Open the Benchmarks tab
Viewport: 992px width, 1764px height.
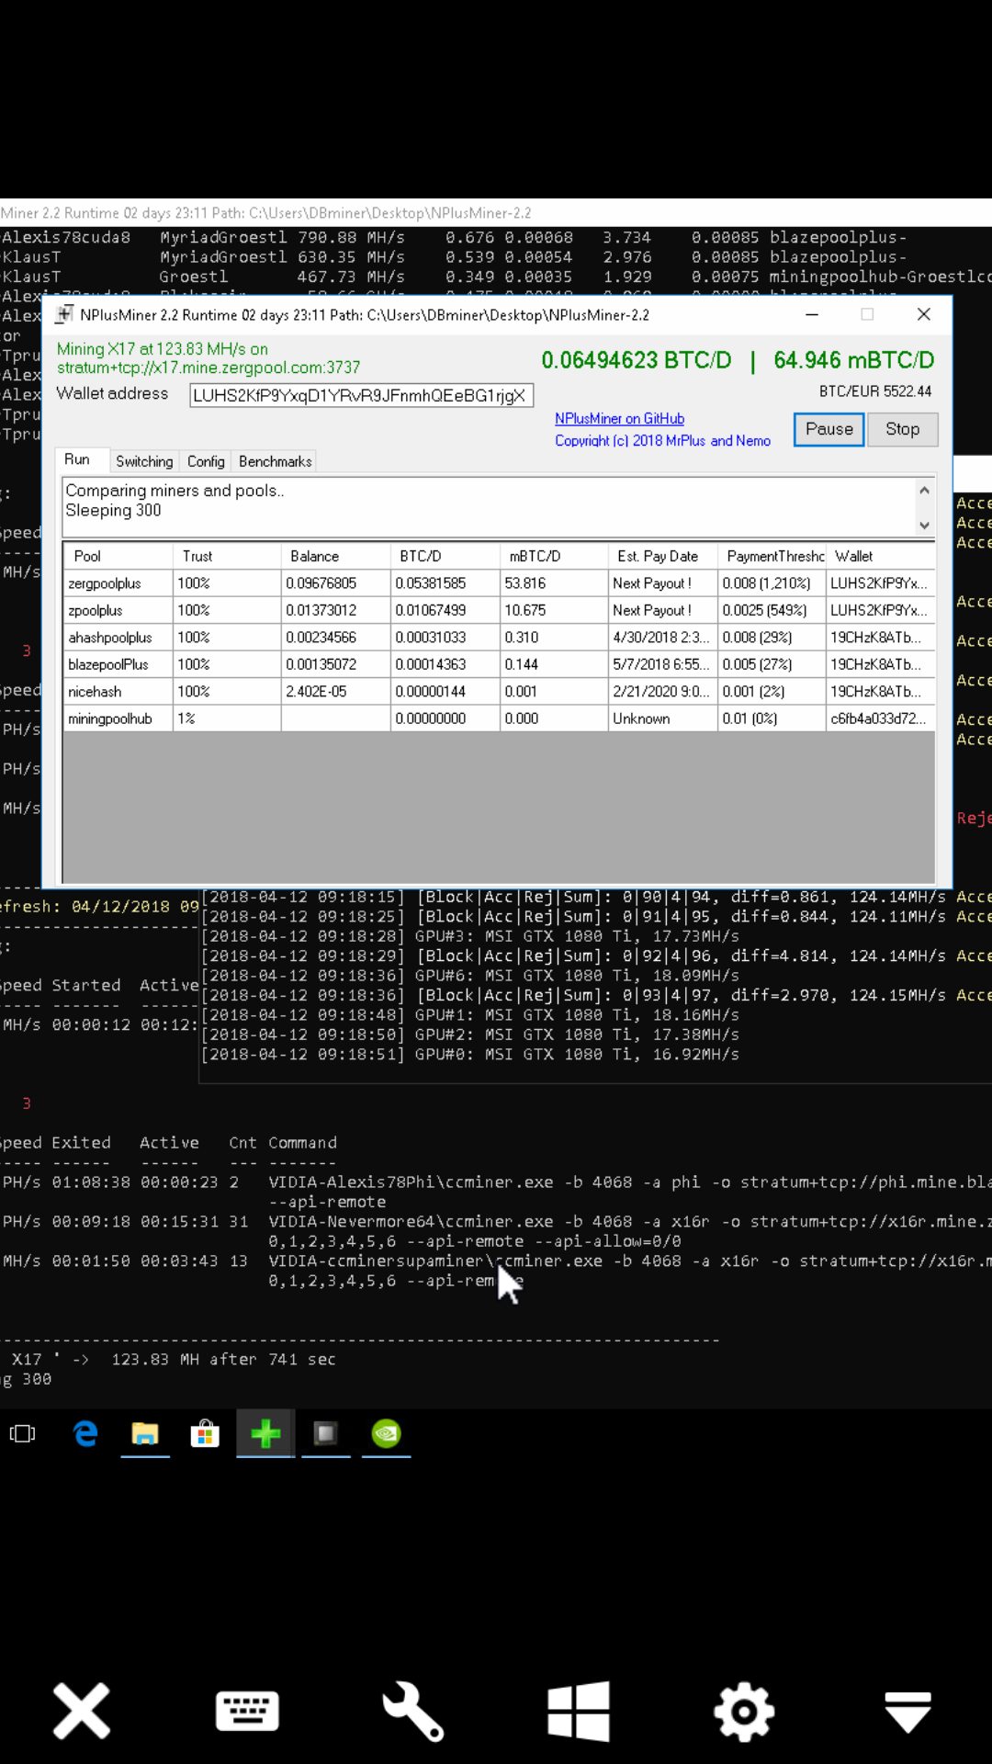pos(276,461)
